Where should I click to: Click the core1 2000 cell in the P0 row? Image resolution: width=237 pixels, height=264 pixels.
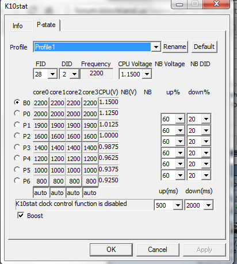click(x=57, y=114)
